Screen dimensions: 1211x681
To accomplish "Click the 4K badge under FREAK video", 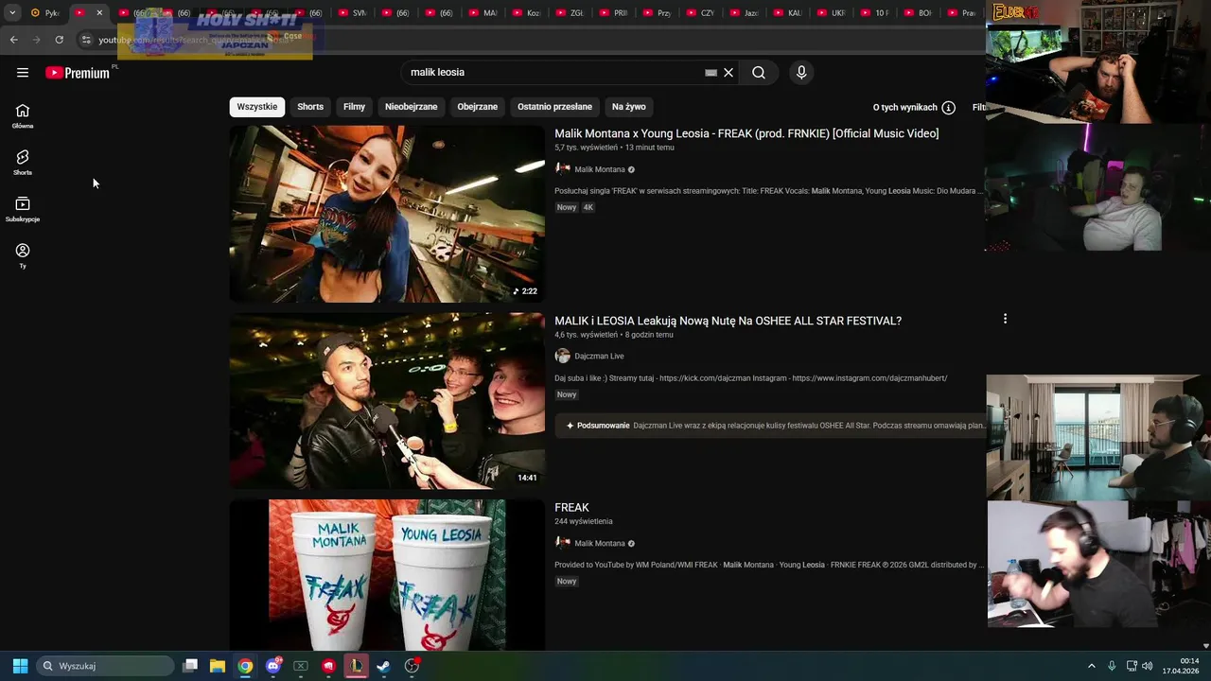I will coord(588,207).
